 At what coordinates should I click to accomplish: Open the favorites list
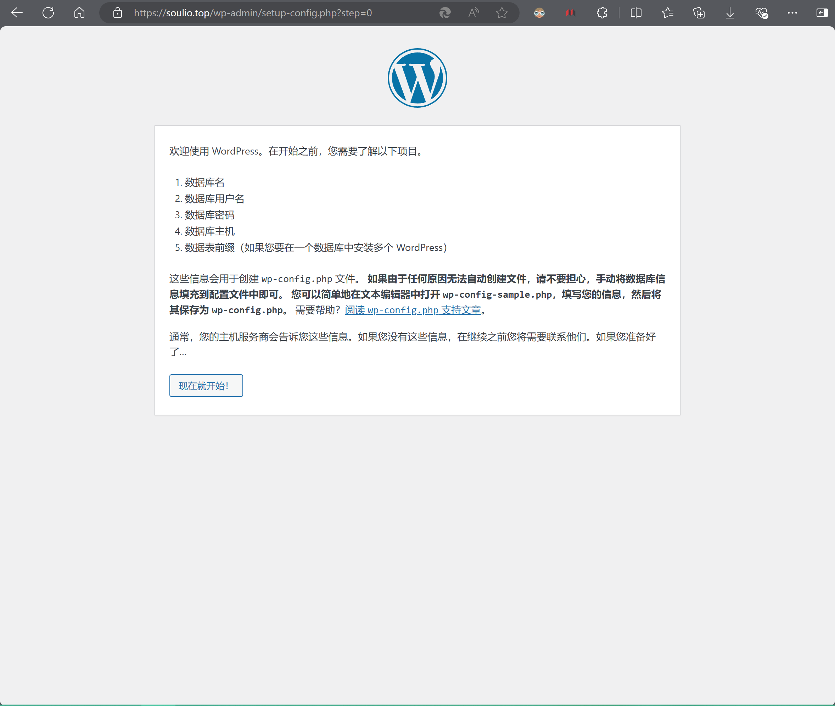pos(667,13)
